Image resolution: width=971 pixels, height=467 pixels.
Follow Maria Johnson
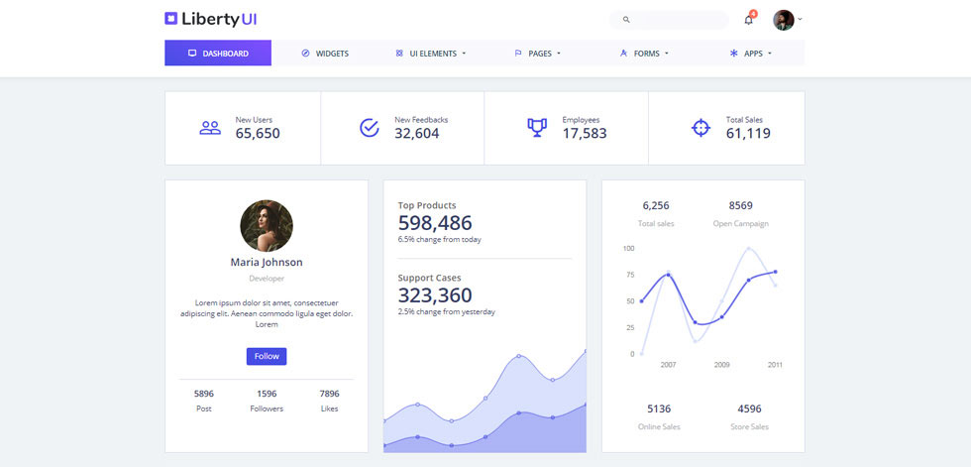point(267,356)
